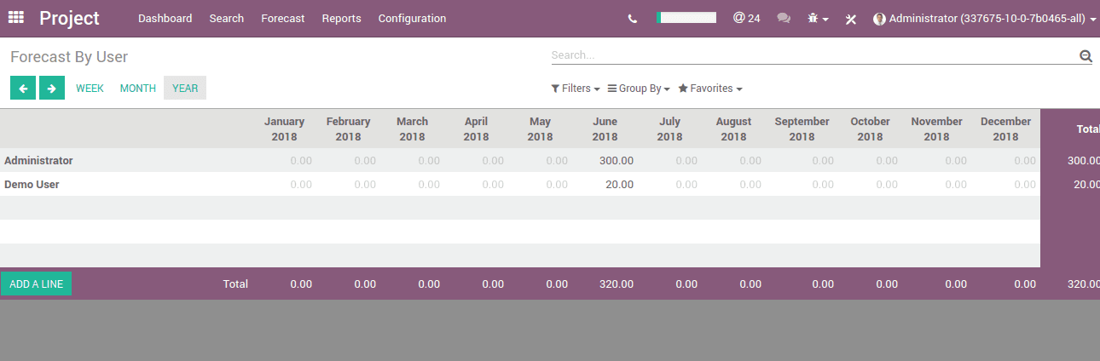Click the Demo User row label

[32, 184]
